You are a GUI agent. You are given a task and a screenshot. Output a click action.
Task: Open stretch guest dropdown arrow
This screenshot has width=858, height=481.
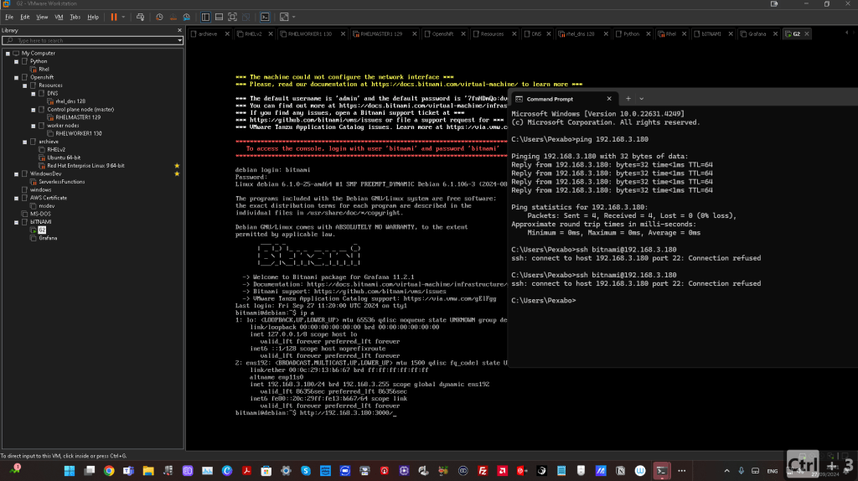coord(294,17)
